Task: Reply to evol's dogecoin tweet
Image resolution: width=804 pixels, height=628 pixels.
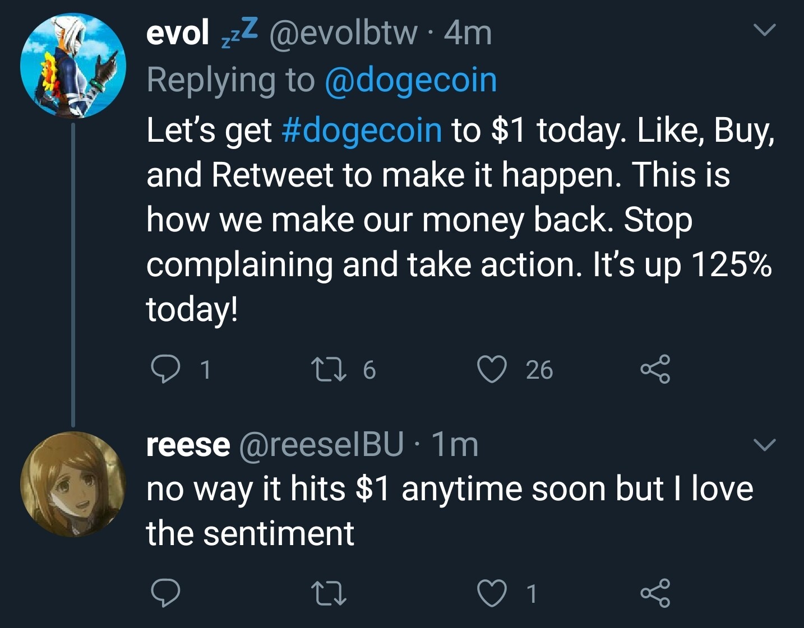Action: point(166,369)
